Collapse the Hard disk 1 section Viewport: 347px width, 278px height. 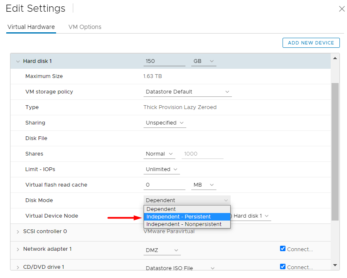pos(18,61)
